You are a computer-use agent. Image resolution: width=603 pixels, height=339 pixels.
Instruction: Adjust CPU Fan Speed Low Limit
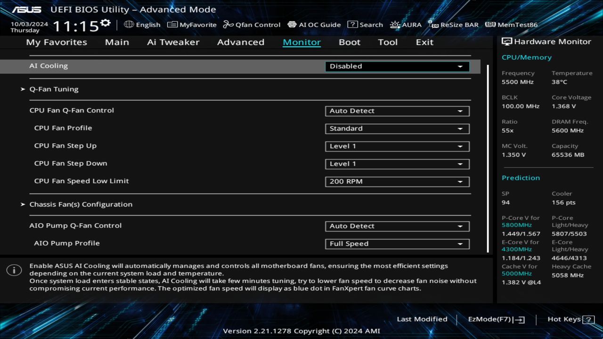397,181
